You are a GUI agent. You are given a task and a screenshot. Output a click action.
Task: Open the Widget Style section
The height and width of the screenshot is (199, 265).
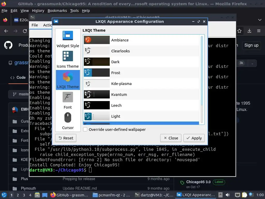[68, 39]
